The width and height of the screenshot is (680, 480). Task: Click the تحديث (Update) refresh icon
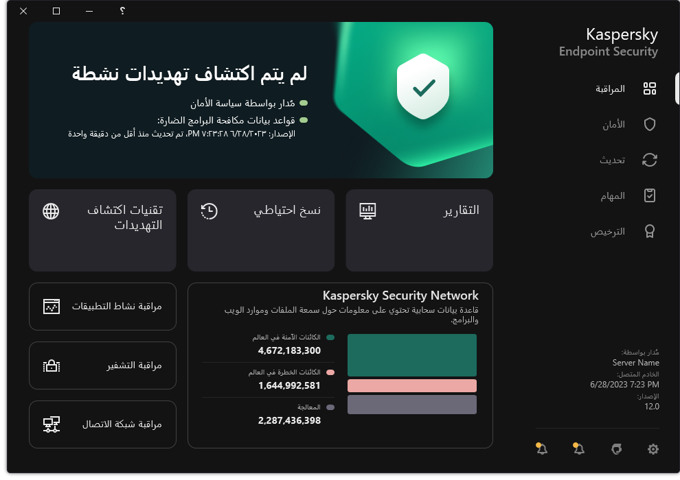coord(648,160)
